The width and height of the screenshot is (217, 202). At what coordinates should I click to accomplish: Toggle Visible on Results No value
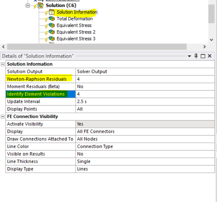tap(145, 154)
